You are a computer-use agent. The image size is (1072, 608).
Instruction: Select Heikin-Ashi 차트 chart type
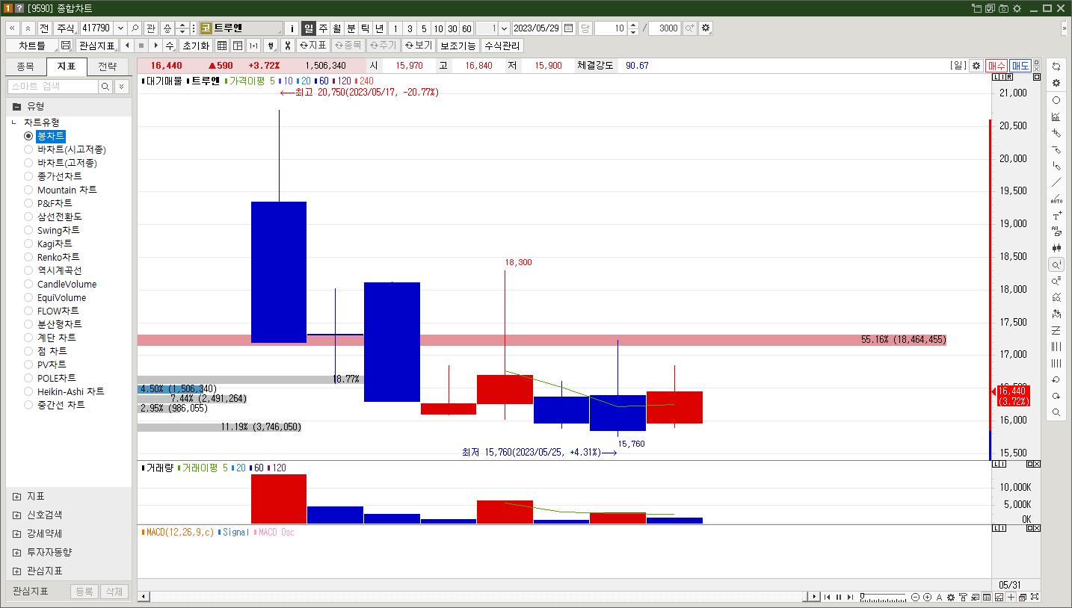tap(28, 391)
